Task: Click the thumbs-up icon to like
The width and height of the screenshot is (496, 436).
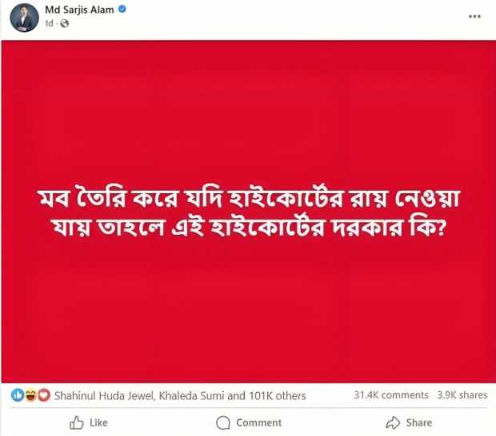Action: click(x=77, y=422)
